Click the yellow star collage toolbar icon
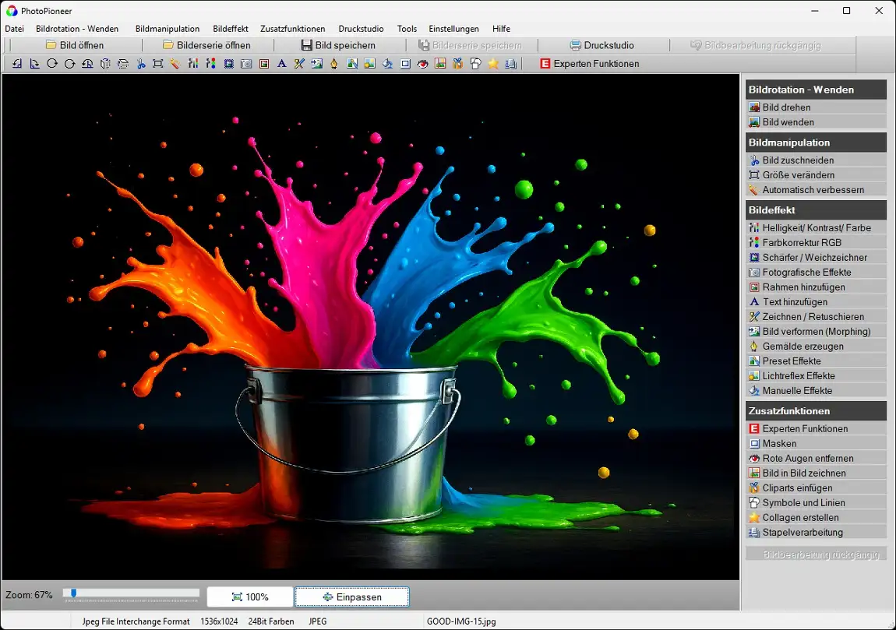The image size is (896, 630). pyautogui.click(x=493, y=64)
